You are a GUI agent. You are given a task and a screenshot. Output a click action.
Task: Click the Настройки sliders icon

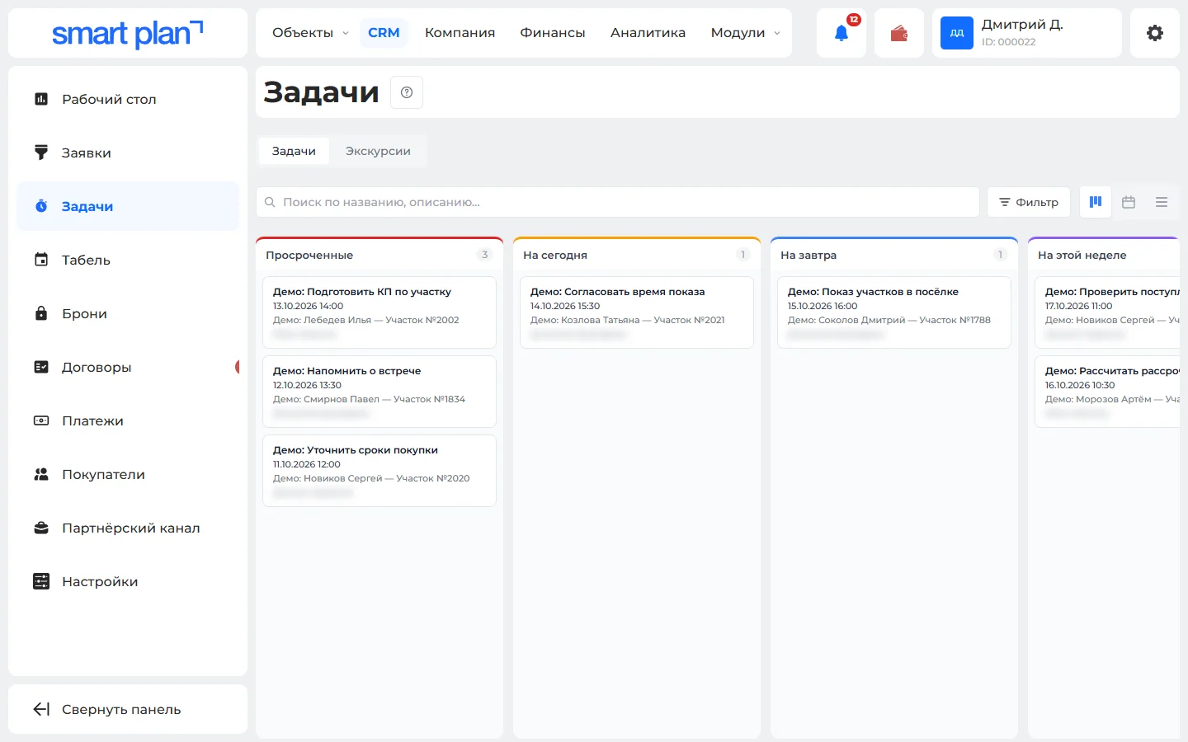pyautogui.click(x=41, y=581)
